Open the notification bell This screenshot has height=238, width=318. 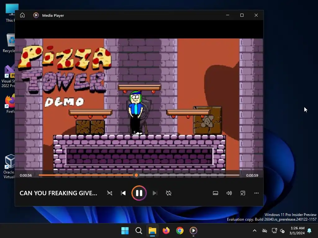click(x=310, y=231)
